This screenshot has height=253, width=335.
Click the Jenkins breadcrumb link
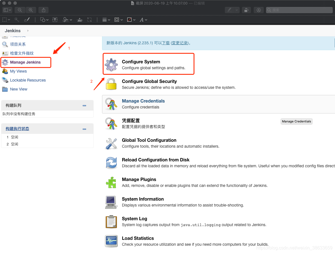click(13, 31)
